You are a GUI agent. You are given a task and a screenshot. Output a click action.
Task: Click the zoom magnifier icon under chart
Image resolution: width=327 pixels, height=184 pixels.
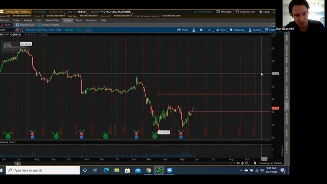(x=247, y=163)
